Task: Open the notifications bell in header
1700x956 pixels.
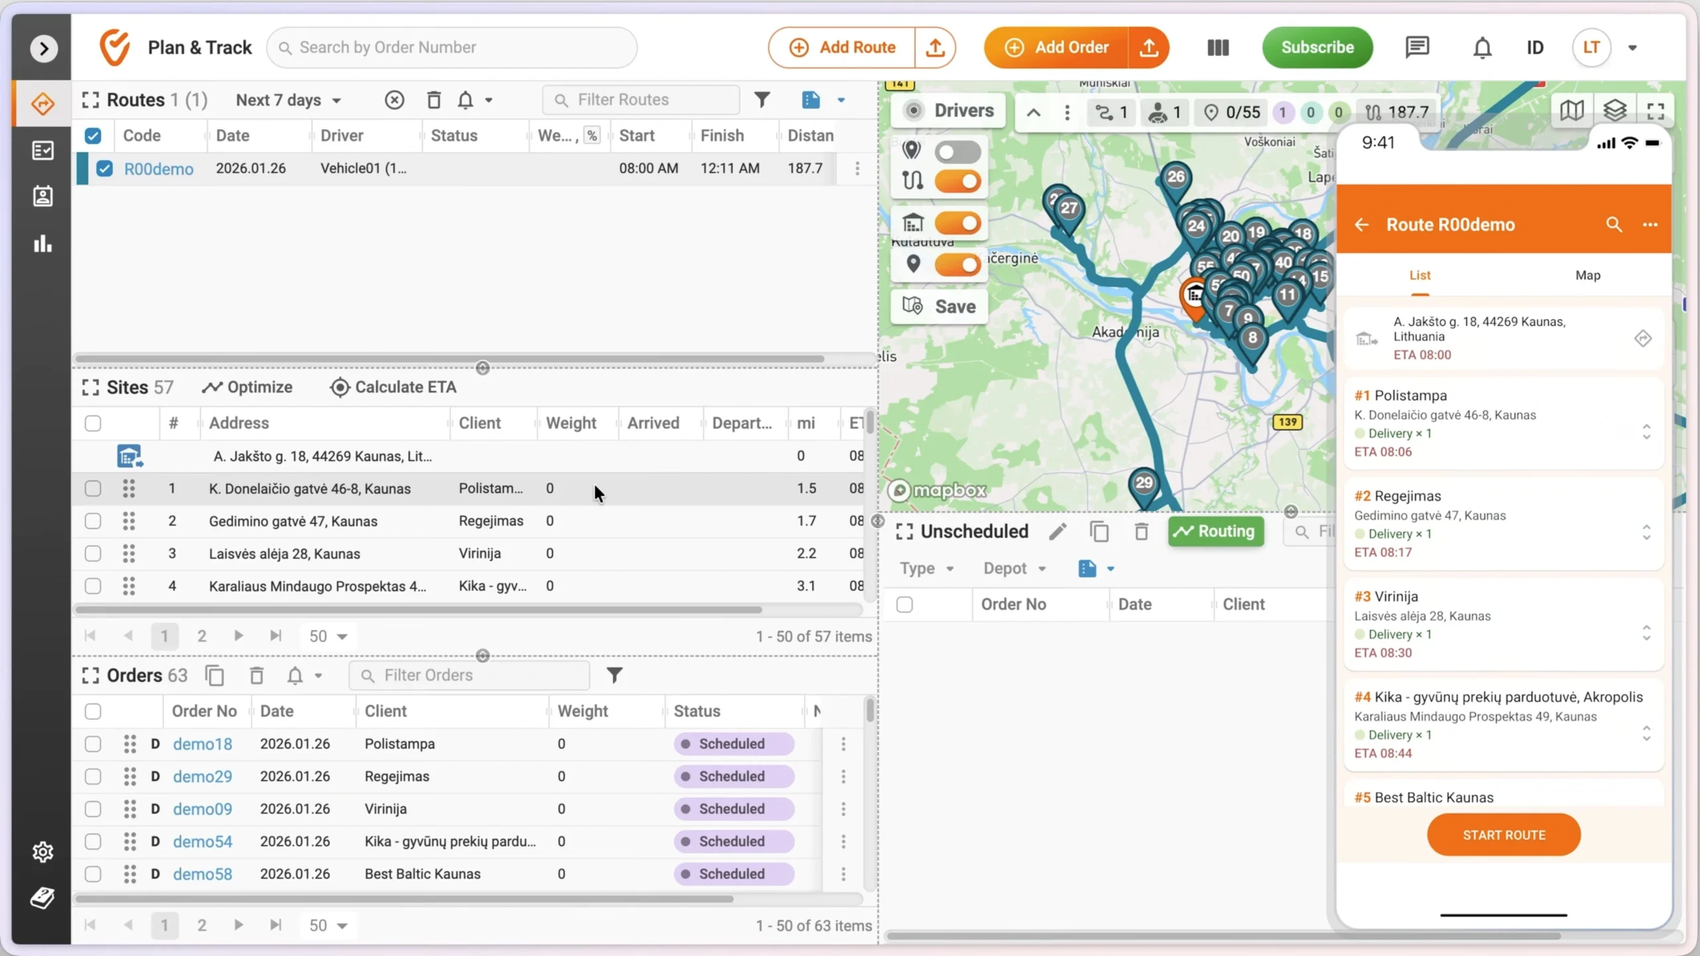Action: 1482,48
